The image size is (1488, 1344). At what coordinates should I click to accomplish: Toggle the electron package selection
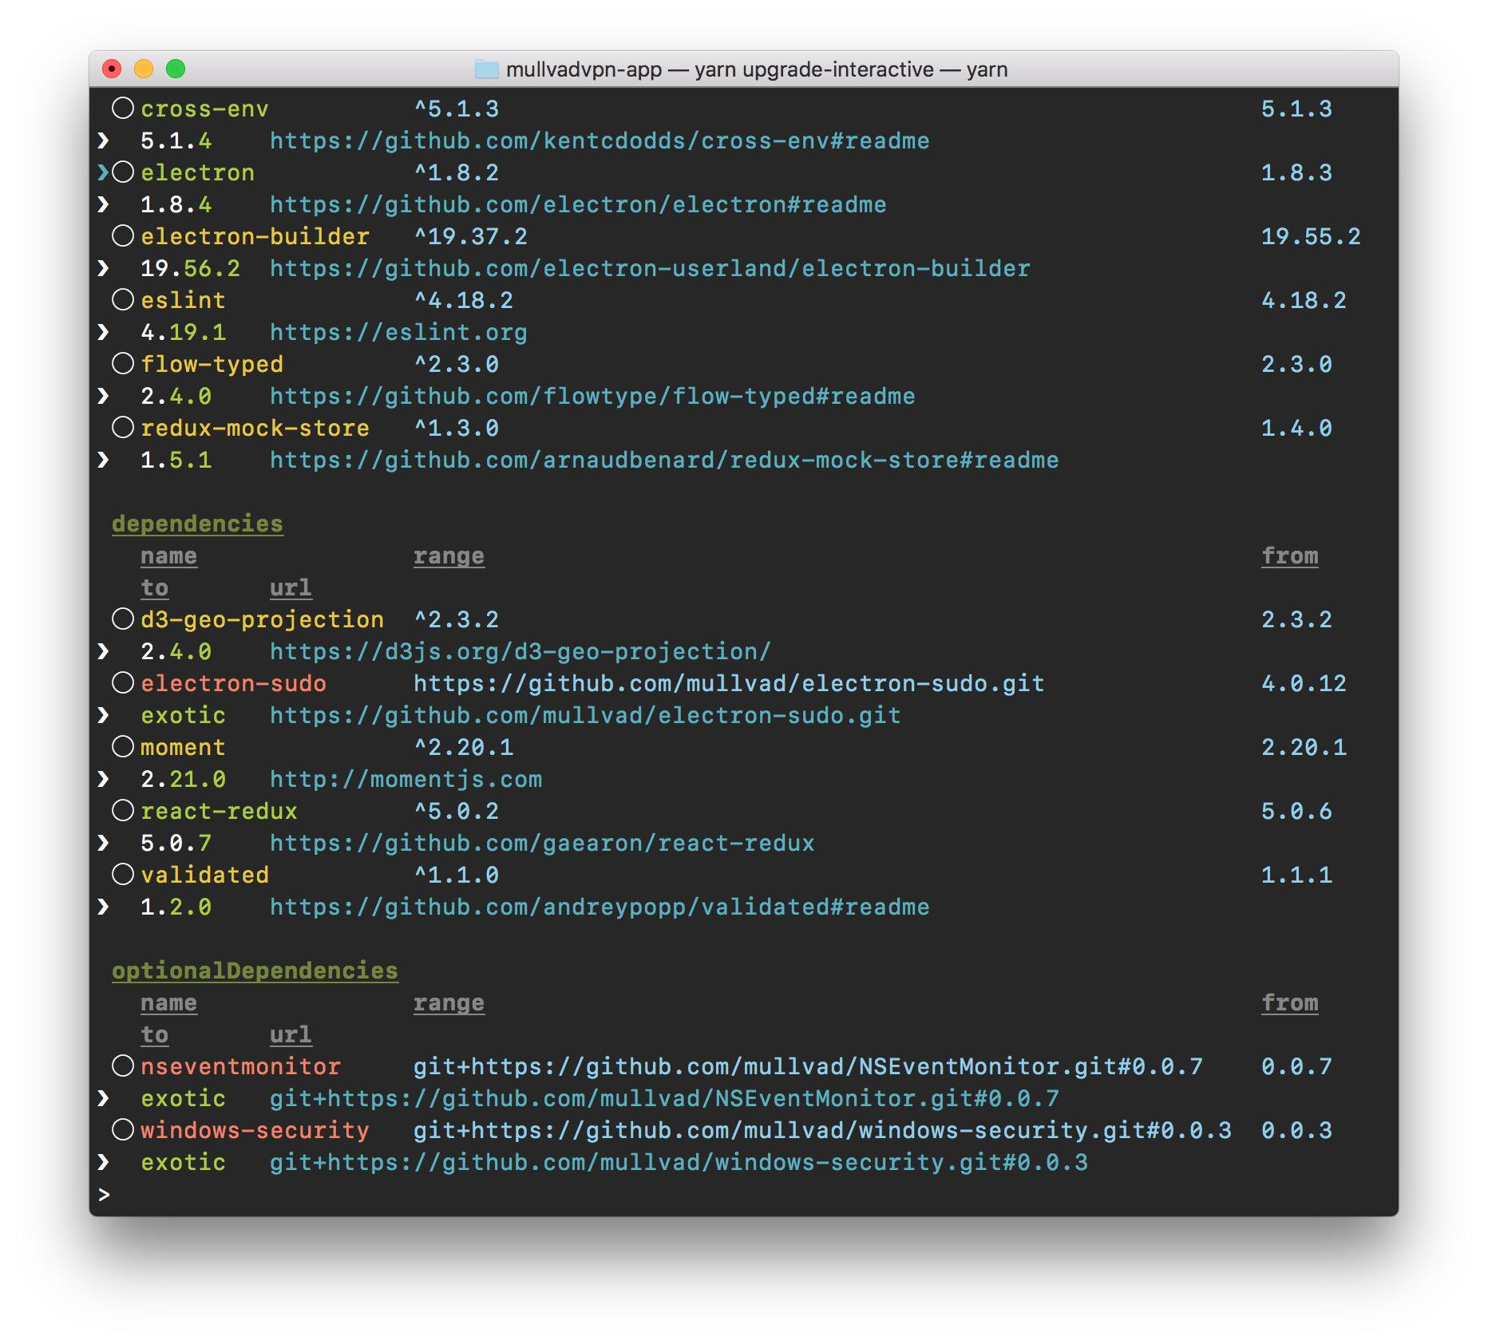[123, 172]
